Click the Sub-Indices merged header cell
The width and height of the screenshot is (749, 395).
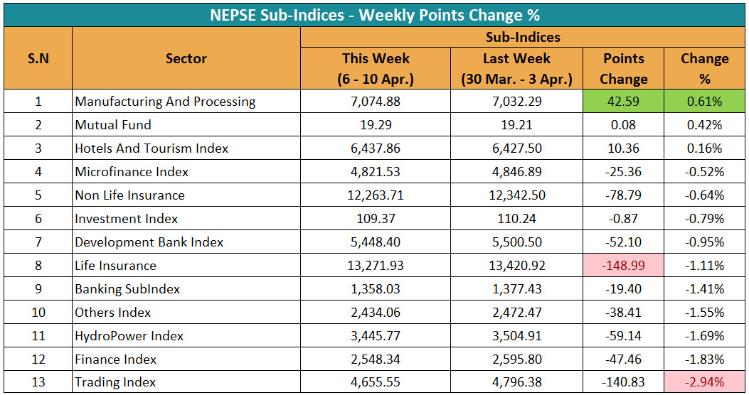523,38
